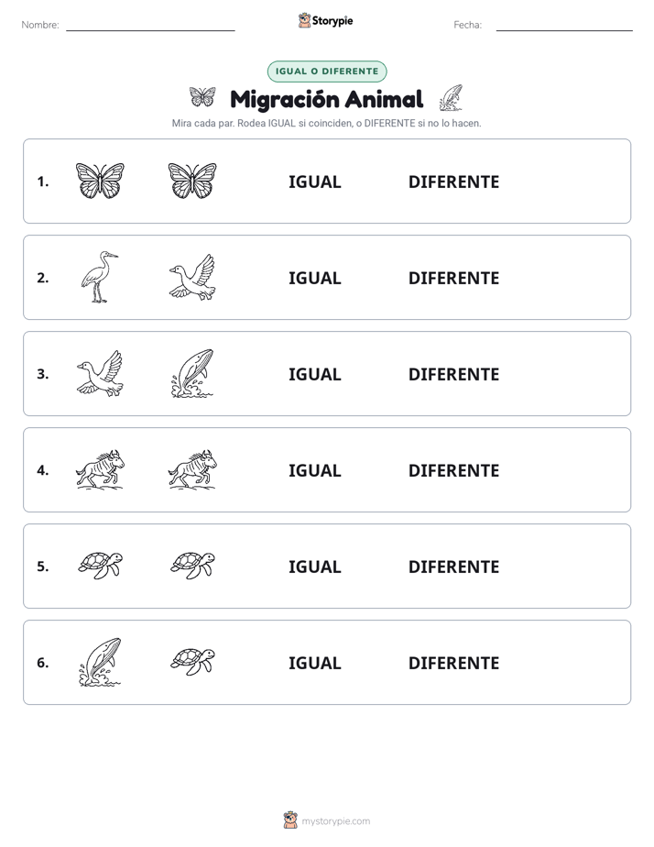Click the butterfly icon beside the title
The height and width of the screenshot is (847, 654).
[202, 97]
